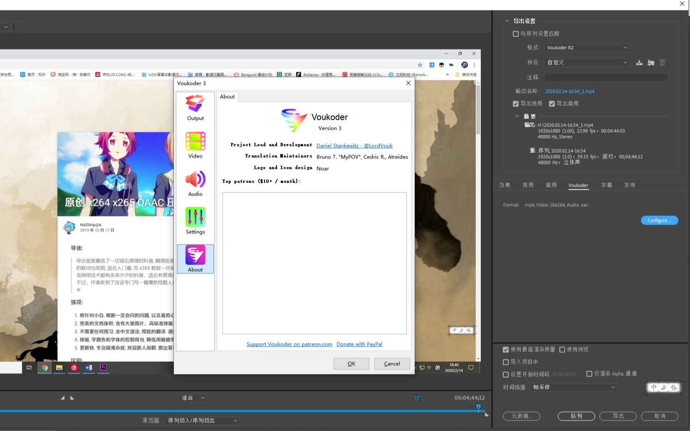Open the 源范围 序列切入/序列切出 dropdown

pos(202,421)
